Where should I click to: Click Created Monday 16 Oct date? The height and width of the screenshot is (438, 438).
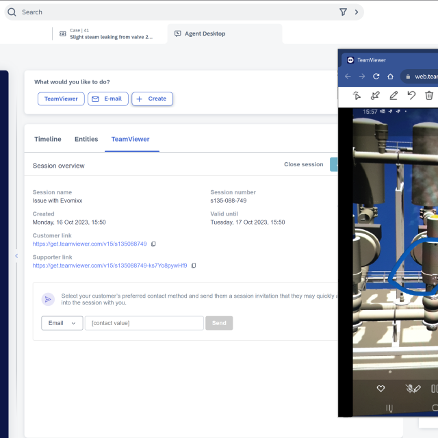point(69,222)
